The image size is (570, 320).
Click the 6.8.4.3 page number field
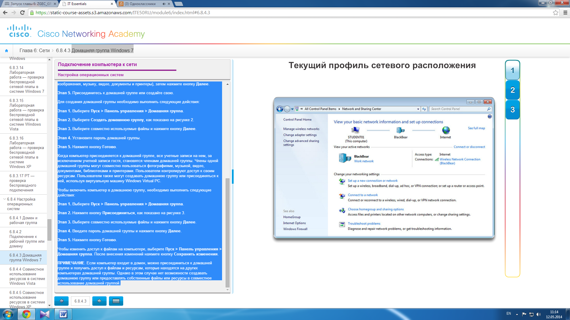[80, 301]
